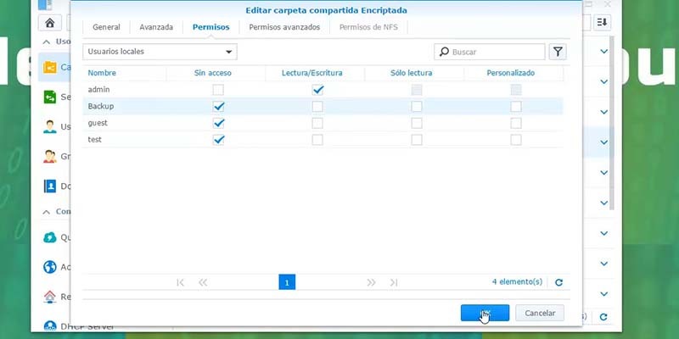Open the file services green icon
This screenshot has height=339, width=679.
[50, 97]
